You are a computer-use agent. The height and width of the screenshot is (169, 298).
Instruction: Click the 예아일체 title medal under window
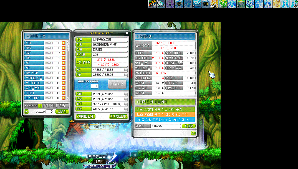tap(99, 127)
